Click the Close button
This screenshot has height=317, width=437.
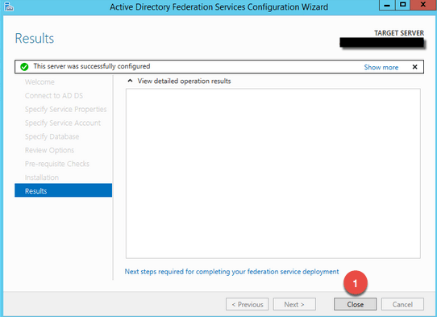click(355, 304)
